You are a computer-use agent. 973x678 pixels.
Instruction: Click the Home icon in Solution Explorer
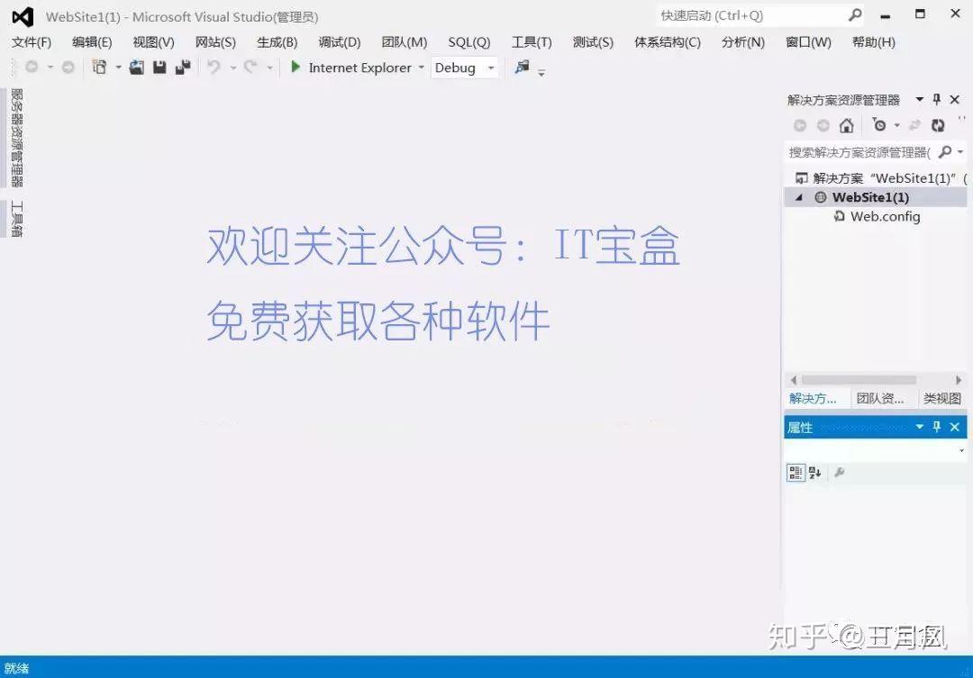(x=845, y=125)
